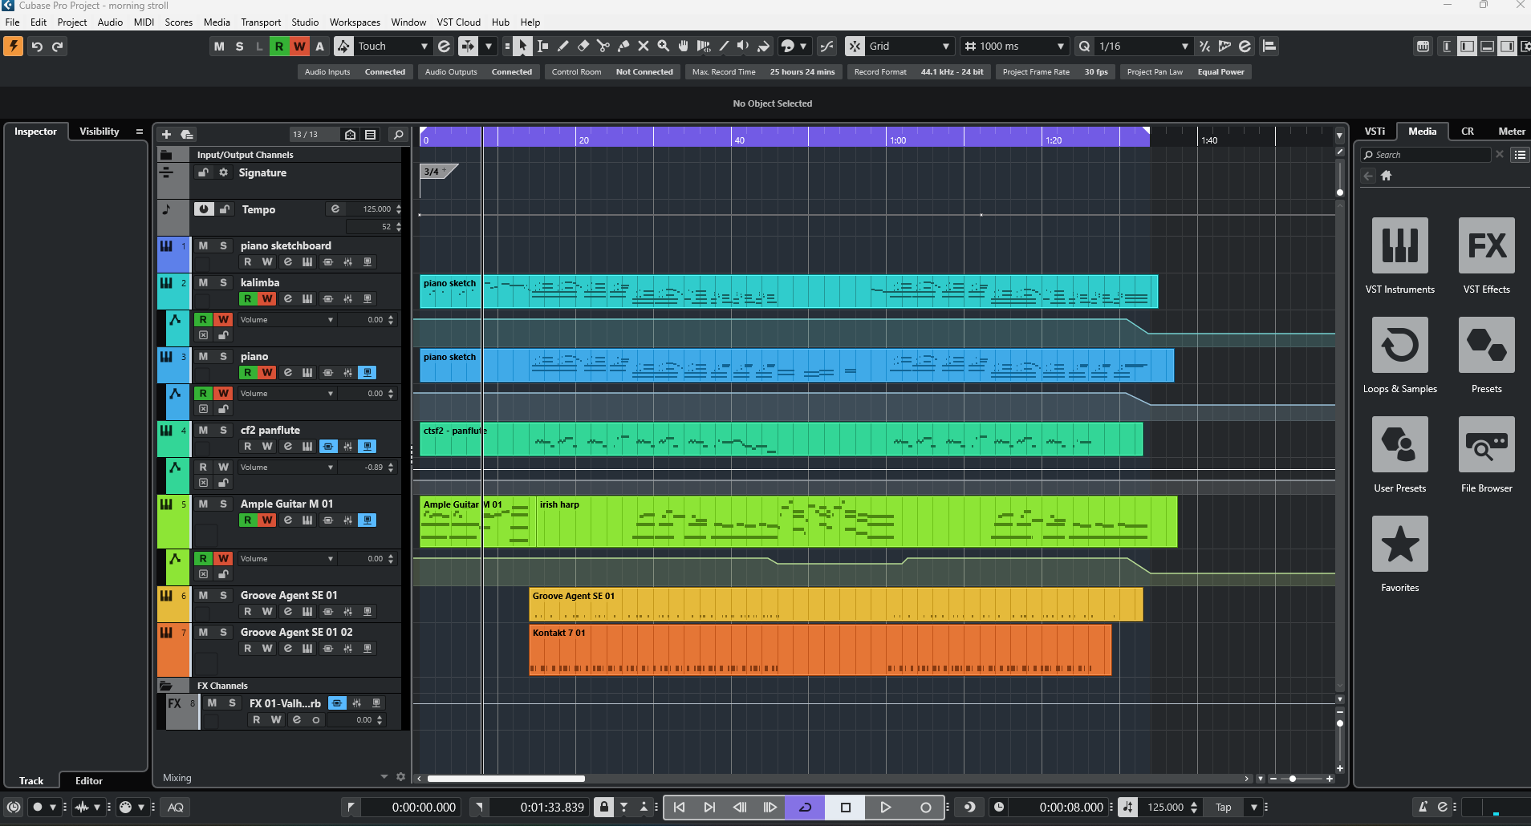Viewport: 1531px width, 826px height.
Task: Open Favorites tile
Action: pyautogui.click(x=1400, y=544)
